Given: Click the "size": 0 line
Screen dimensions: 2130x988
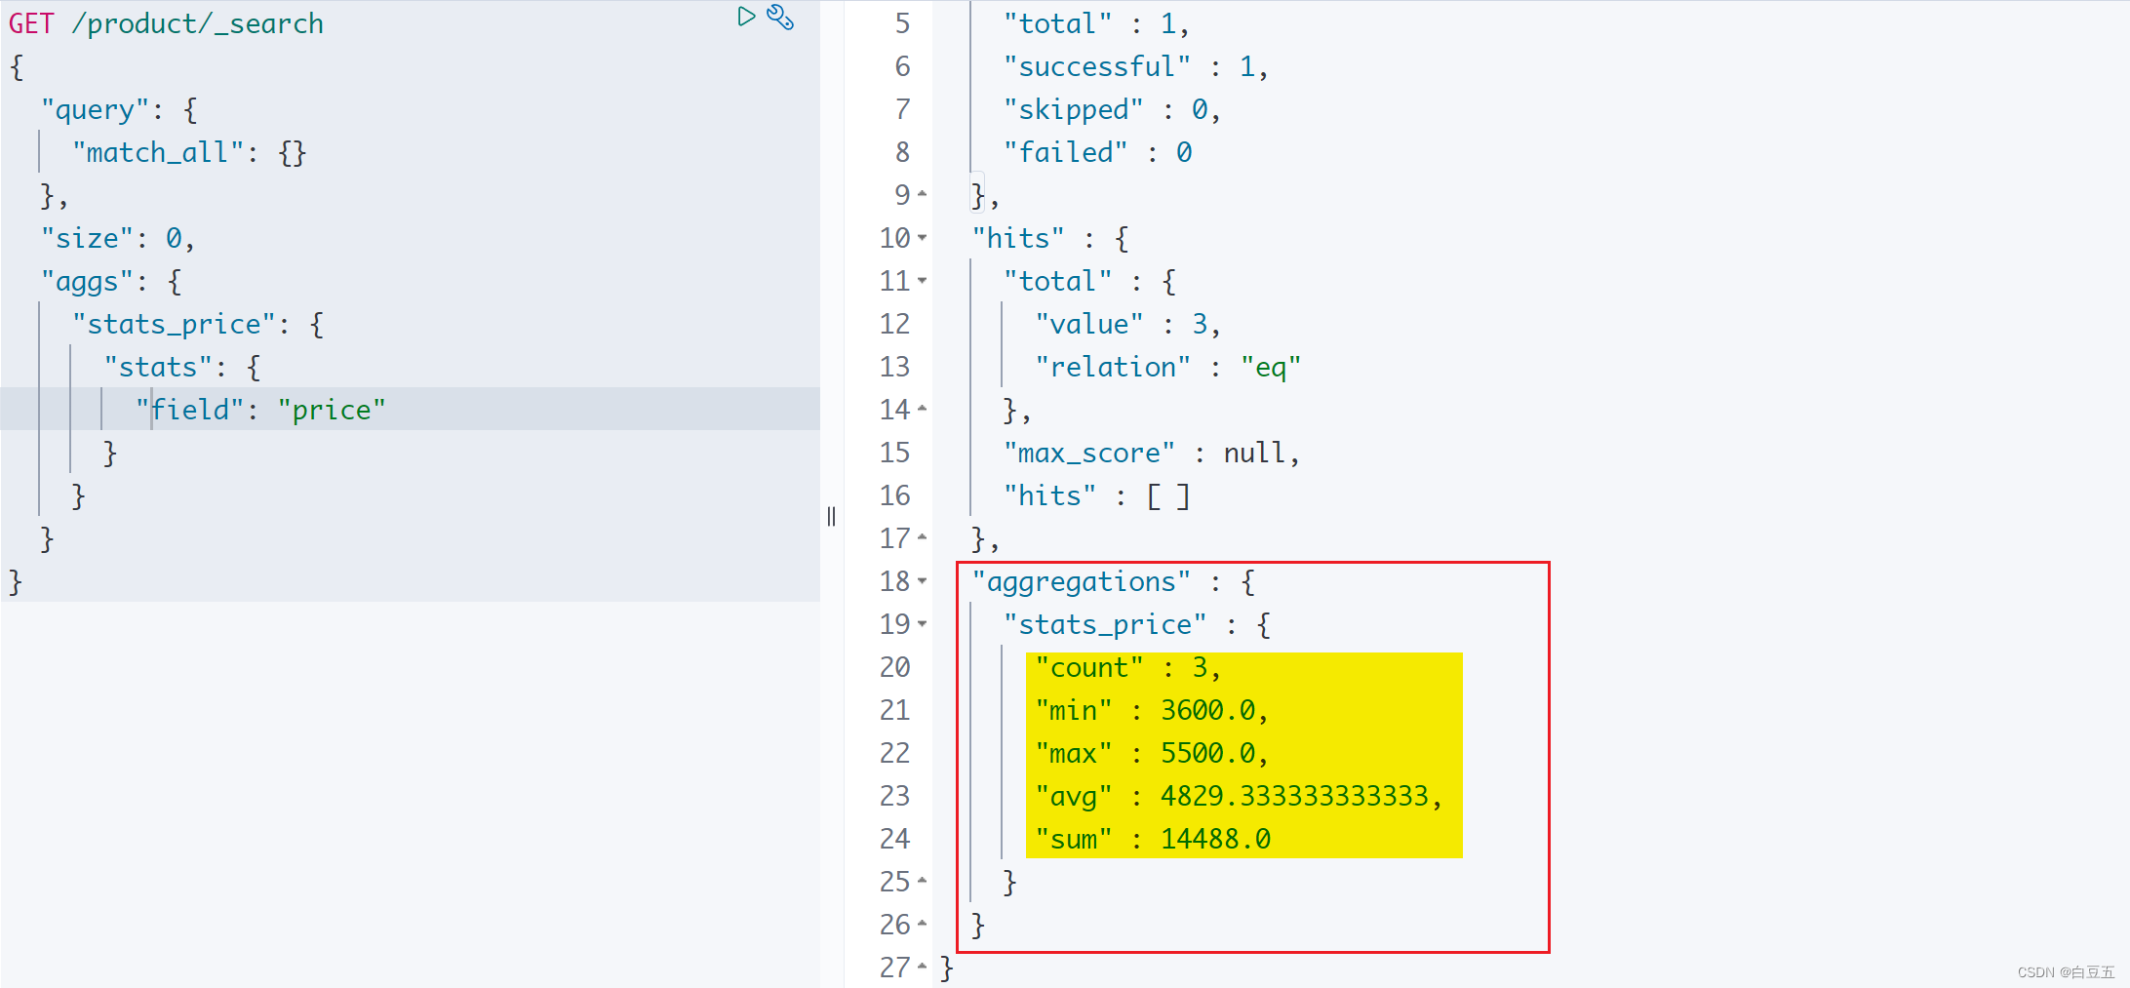Looking at the screenshot, I should (118, 238).
